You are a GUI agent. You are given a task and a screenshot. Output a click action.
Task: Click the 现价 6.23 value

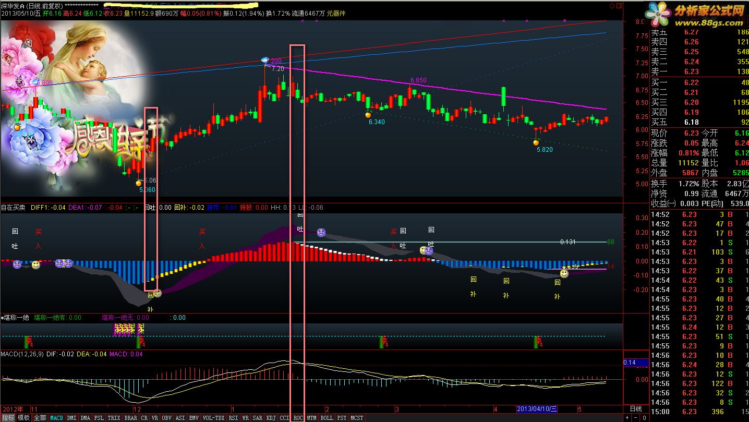tap(691, 133)
